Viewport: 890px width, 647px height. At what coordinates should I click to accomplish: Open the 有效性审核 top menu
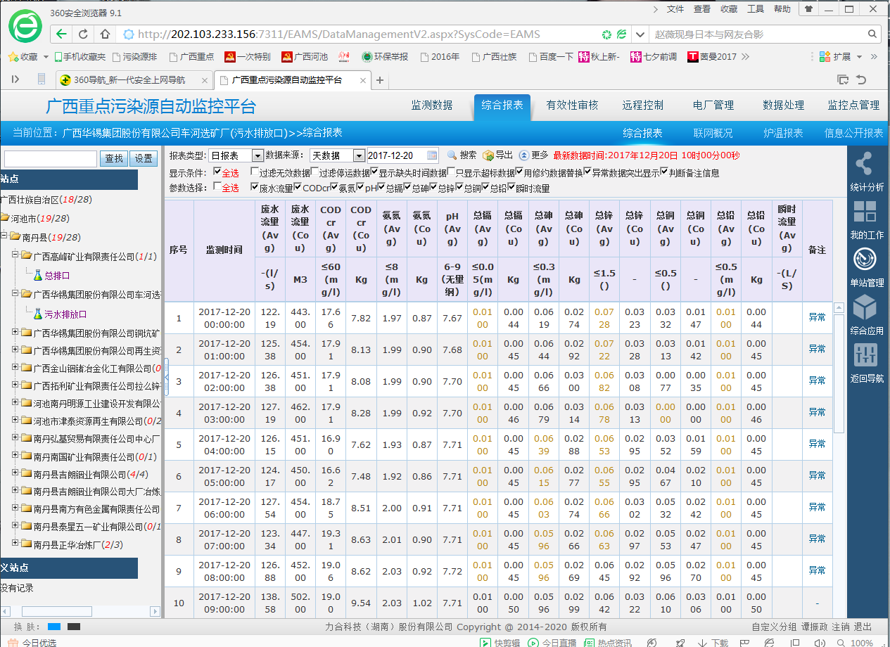coord(572,105)
